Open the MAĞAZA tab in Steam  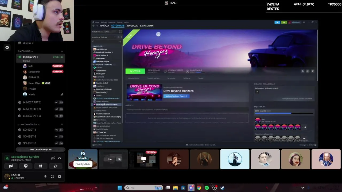[104, 26]
